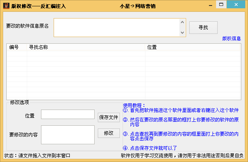Focus the 位置 input field in 修改选项
The width and height of the screenshot is (248, 162).
(x=67, y=114)
